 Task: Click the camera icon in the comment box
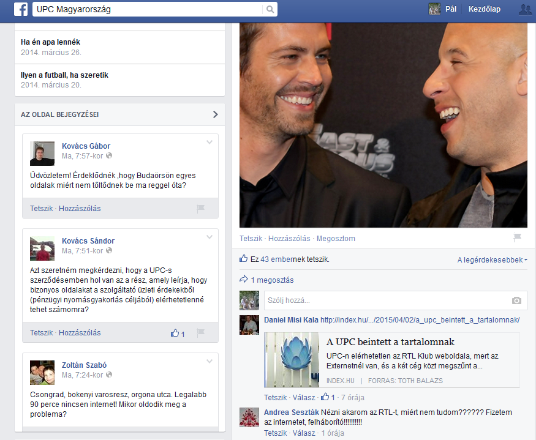click(x=516, y=300)
